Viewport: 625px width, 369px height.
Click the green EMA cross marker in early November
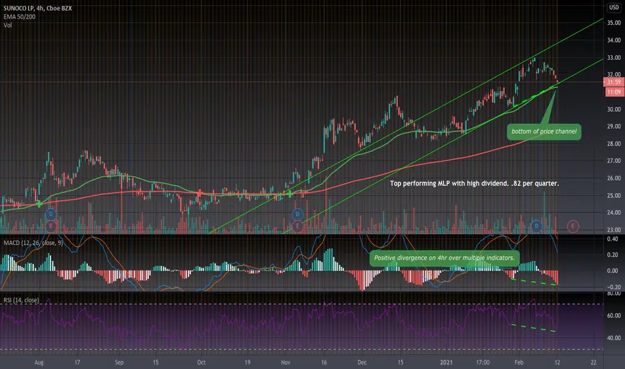click(290, 194)
